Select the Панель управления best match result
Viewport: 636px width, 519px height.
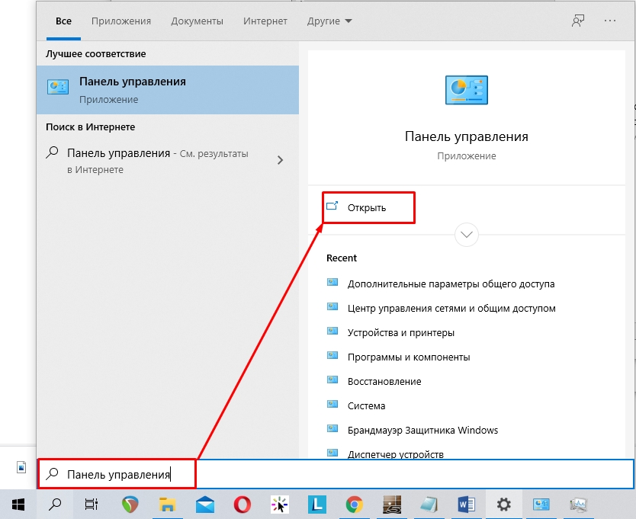pyautogui.click(x=168, y=90)
